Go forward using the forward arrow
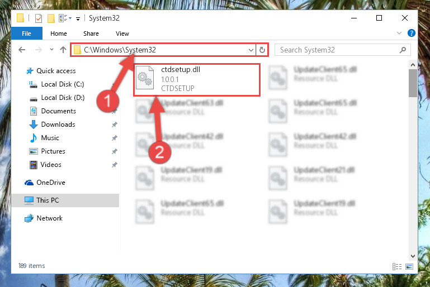430x287 pixels. pyautogui.click(x=39, y=50)
